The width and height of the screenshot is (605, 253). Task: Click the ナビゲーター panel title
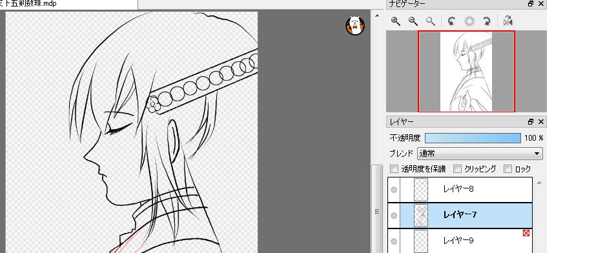click(407, 4)
